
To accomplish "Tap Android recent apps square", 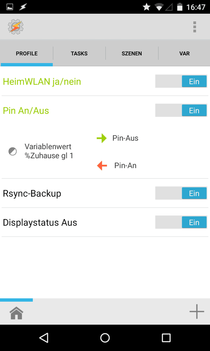I will click(166, 338).
